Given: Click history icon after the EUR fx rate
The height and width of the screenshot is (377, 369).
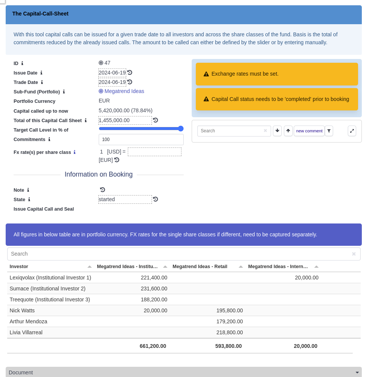Looking at the screenshot, I should tap(117, 160).
